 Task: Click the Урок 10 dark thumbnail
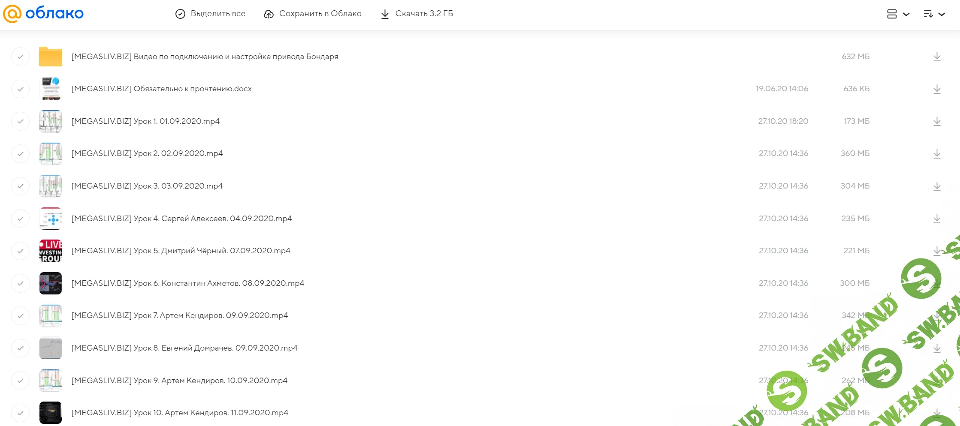pyautogui.click(x=50, y=413)
